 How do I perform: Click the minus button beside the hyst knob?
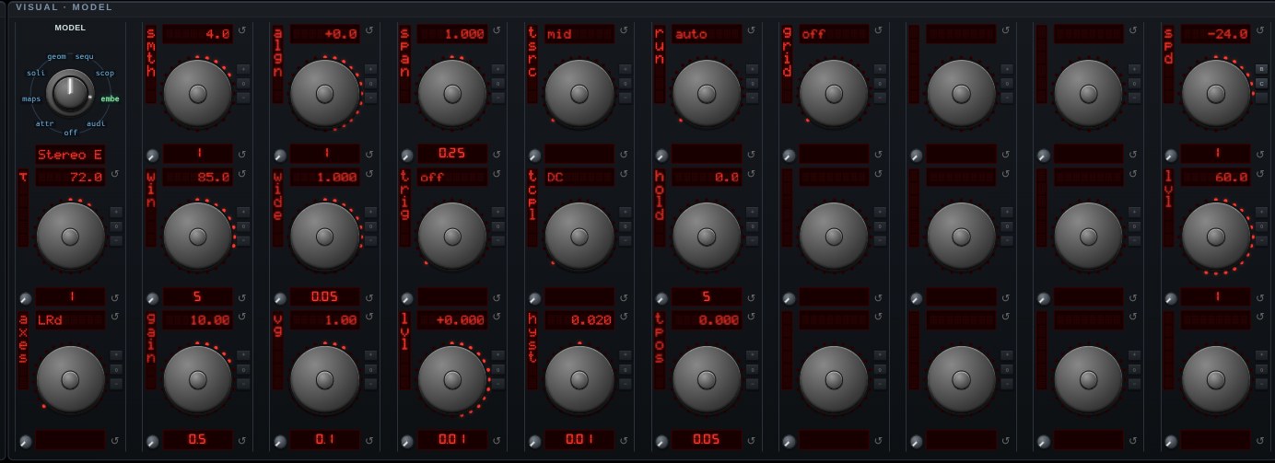[x=625, y=385]
